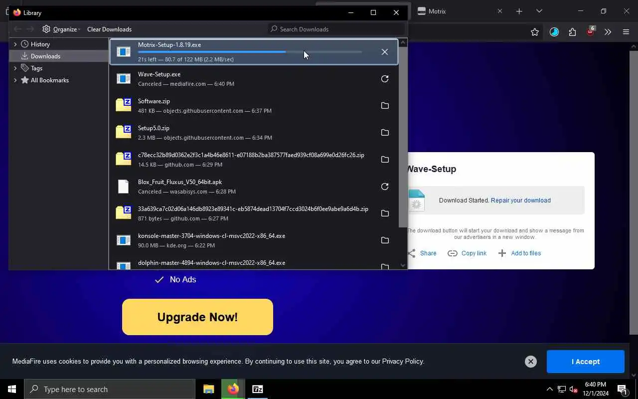This screenshot has width=638, height=399.
Task: Click the Motrix-Setup file icon
Action: pos(123,52)
